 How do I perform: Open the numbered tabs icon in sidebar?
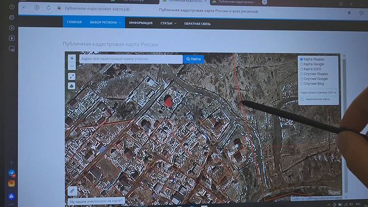[11, 39]
